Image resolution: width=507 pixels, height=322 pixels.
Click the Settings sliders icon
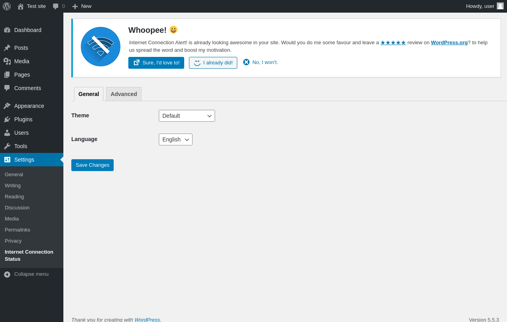point(7,160)
